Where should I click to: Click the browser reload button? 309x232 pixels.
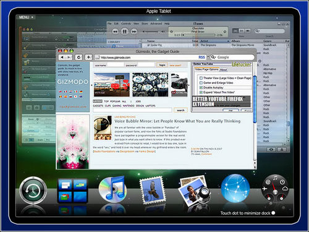click(x=78, y=57)
